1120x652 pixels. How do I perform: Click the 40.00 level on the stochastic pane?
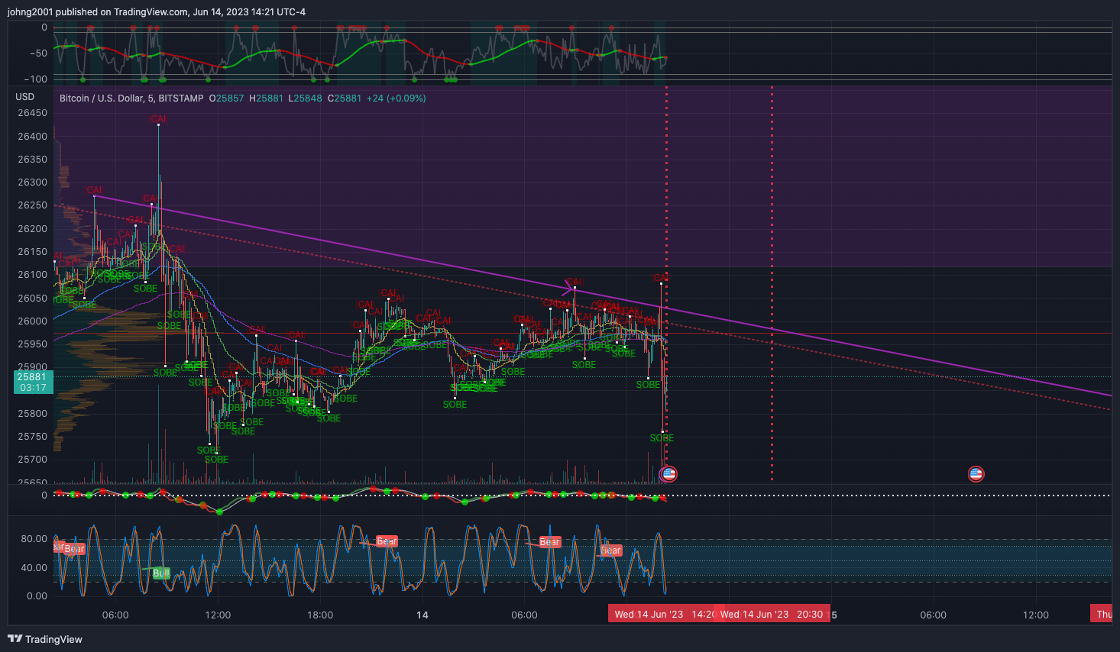point(34,567)
